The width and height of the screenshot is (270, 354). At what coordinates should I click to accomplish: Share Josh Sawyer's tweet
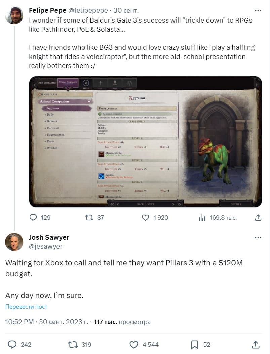pyautogui.click(x=255, y=344)
